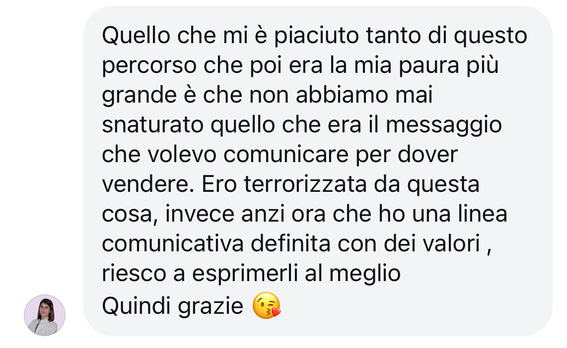
Task: Click the word "vendere" in the bubble
Action: click(x=145, y=184)
